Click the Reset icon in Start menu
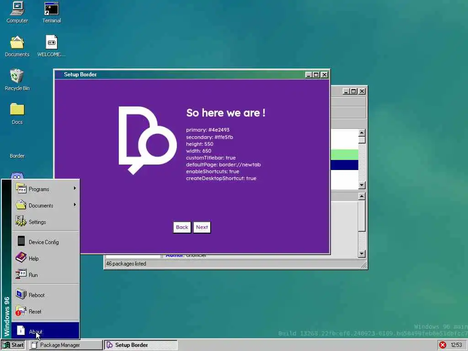Viewport: 468px width, 351px height. pyautogui.click(x=21, y=311)
